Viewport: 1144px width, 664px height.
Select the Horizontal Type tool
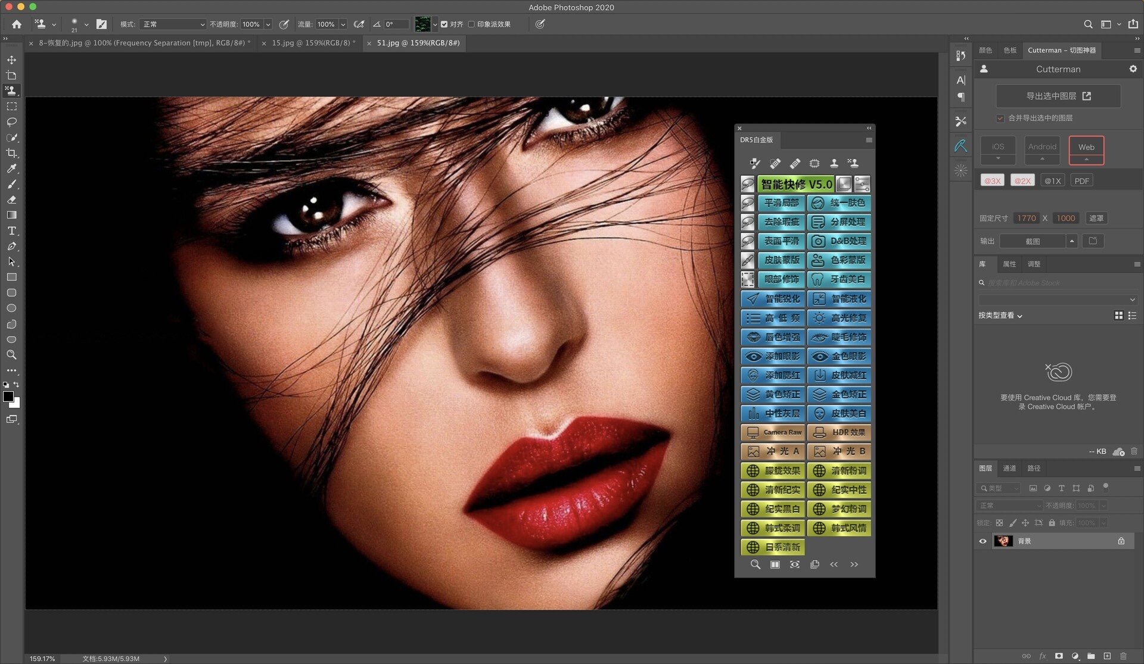(x=11, y=230)
